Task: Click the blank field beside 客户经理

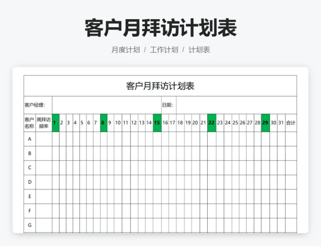Action: pos(107,105)
